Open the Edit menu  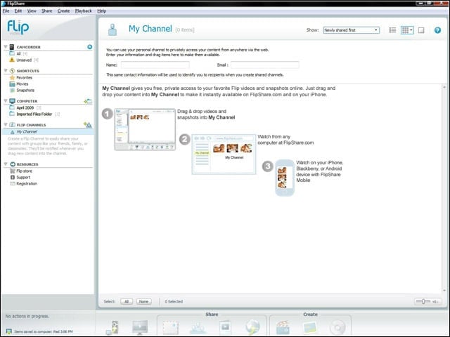point(18,11)
